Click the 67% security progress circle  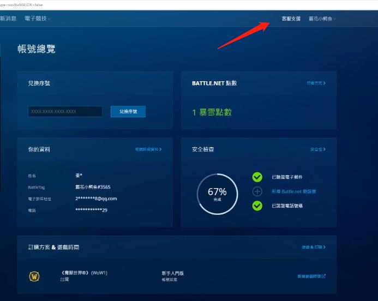pos(217,194)
